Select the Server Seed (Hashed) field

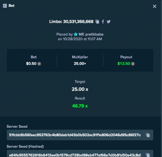(75, 154)
